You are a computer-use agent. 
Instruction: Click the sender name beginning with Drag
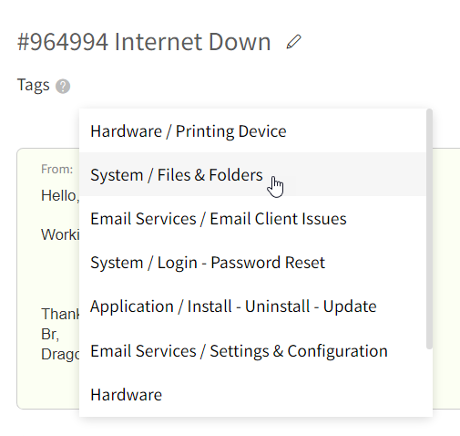coord(60,354)
